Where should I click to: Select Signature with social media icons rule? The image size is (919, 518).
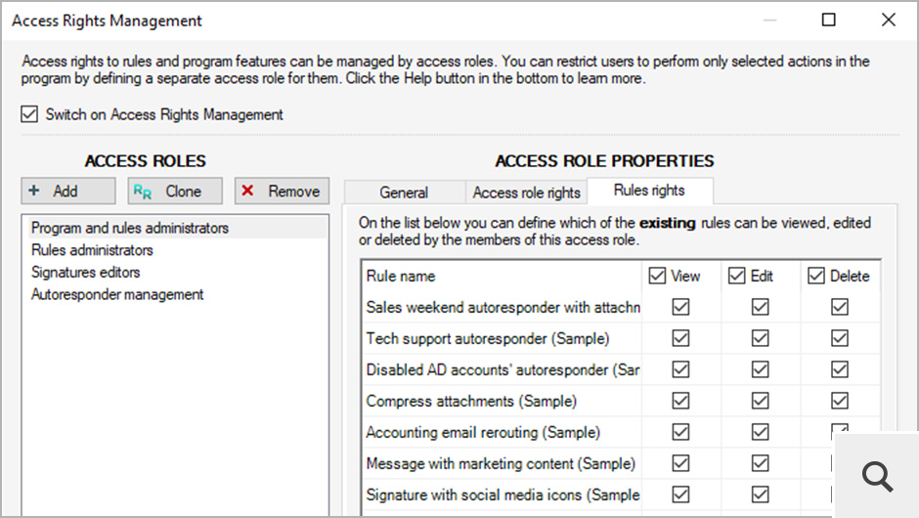(x=502, y=496)
